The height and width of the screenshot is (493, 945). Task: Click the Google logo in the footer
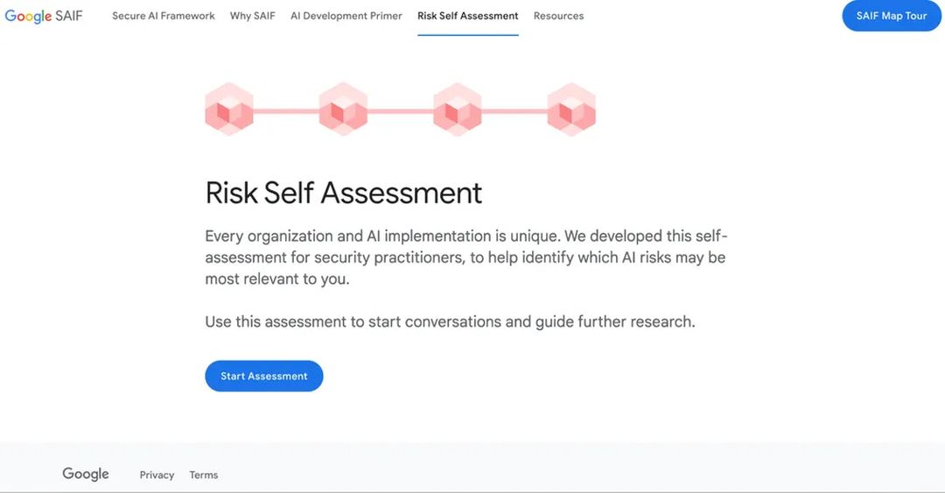coord(86,475)
